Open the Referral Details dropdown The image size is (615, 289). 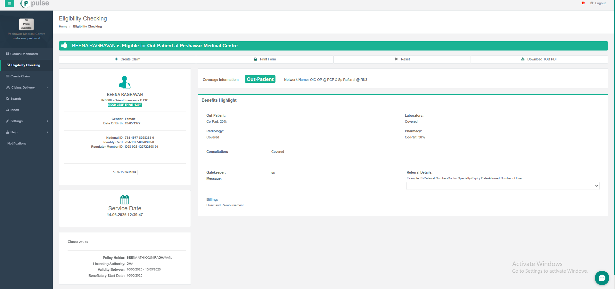click(x=503, y=186)
